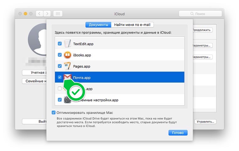Toggle the Почта.app checkbox

(x=60, y=77)
